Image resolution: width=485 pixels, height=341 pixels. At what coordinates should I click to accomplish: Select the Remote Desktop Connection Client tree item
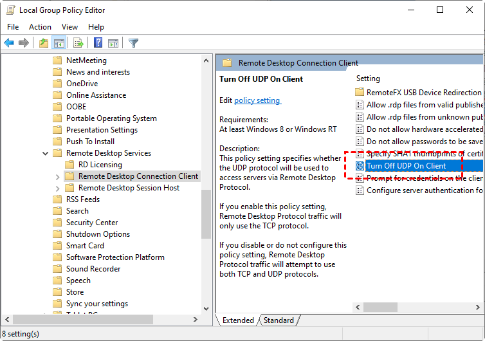click(x=138, y=176)
